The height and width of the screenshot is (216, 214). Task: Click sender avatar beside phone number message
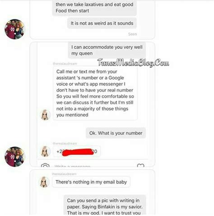point(45,151)
